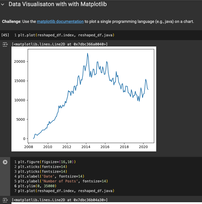Image resolution: width=202 pixels, height=204 pixels.
Task: Click the Line2D at 0x7dbc366a0040 output text
Action: (60, 44)
